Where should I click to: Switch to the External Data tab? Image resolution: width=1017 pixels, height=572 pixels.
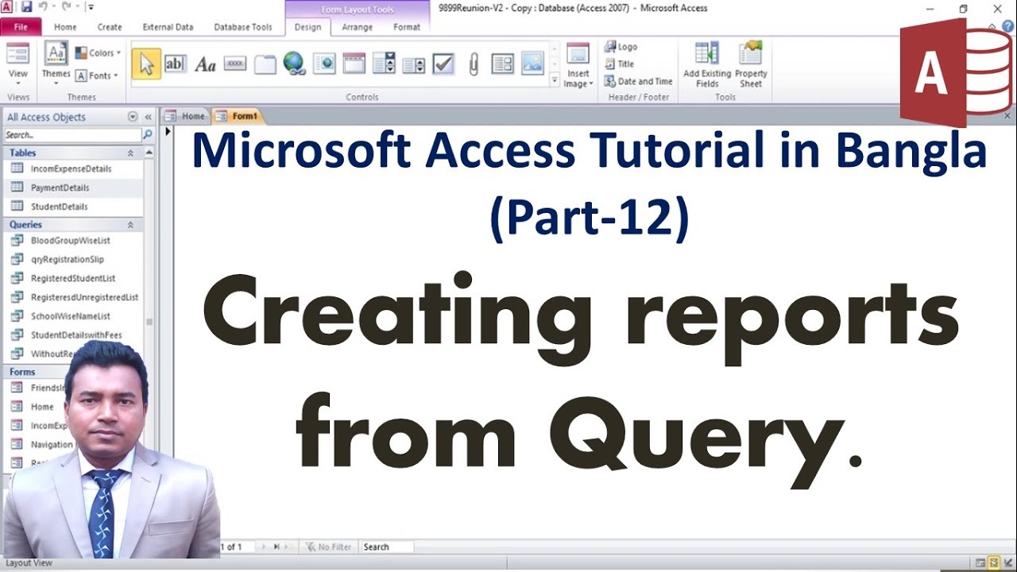[x=168, y=27]
